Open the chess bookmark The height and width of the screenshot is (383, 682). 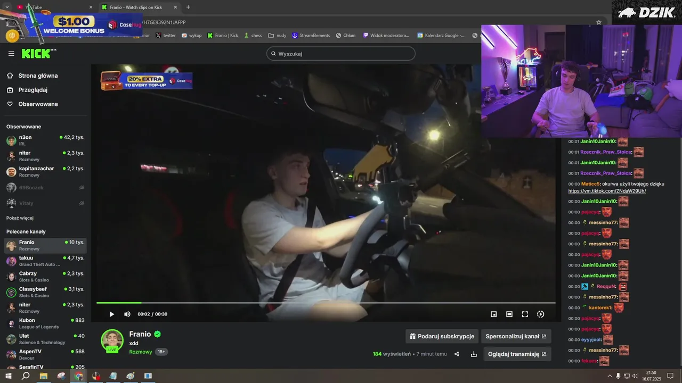pos(253,36)
